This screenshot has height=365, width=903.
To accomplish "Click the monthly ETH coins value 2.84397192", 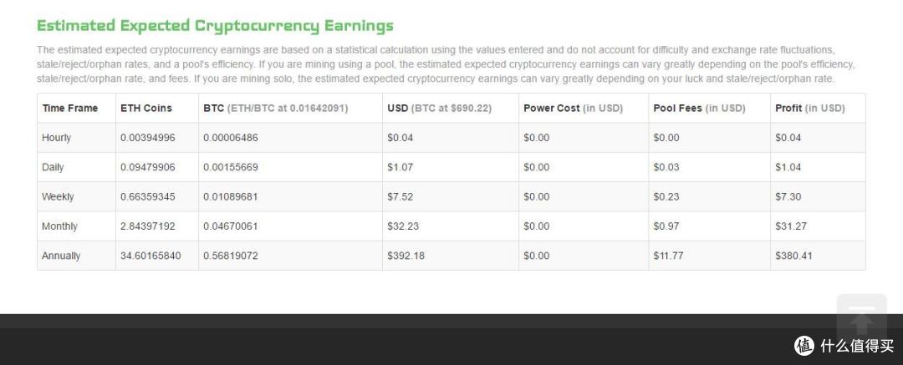I will [148, 226].
